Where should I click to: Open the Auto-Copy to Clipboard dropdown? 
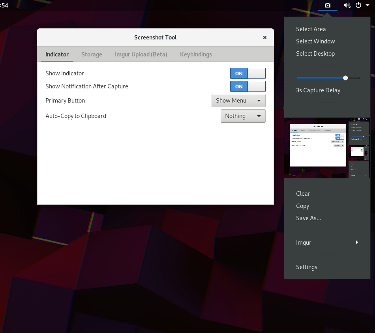[x=243, y=116]
